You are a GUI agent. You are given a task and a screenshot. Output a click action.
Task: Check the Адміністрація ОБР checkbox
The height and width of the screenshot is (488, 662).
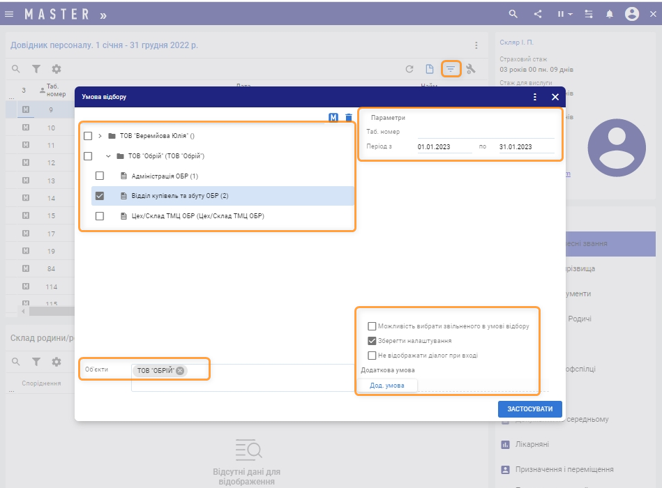100,176
